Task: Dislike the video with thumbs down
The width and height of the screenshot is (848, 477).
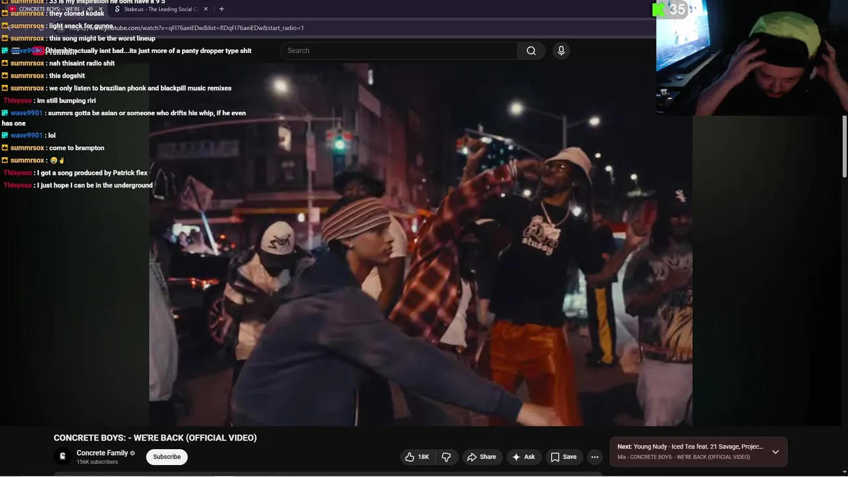Action: point(446,457)
